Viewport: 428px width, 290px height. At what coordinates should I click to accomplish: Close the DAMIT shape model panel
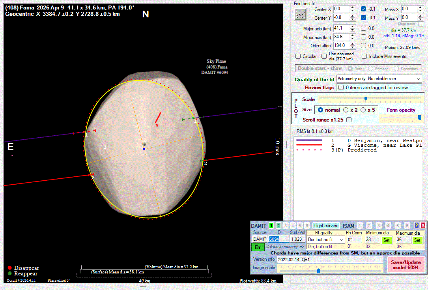point(423,225)
